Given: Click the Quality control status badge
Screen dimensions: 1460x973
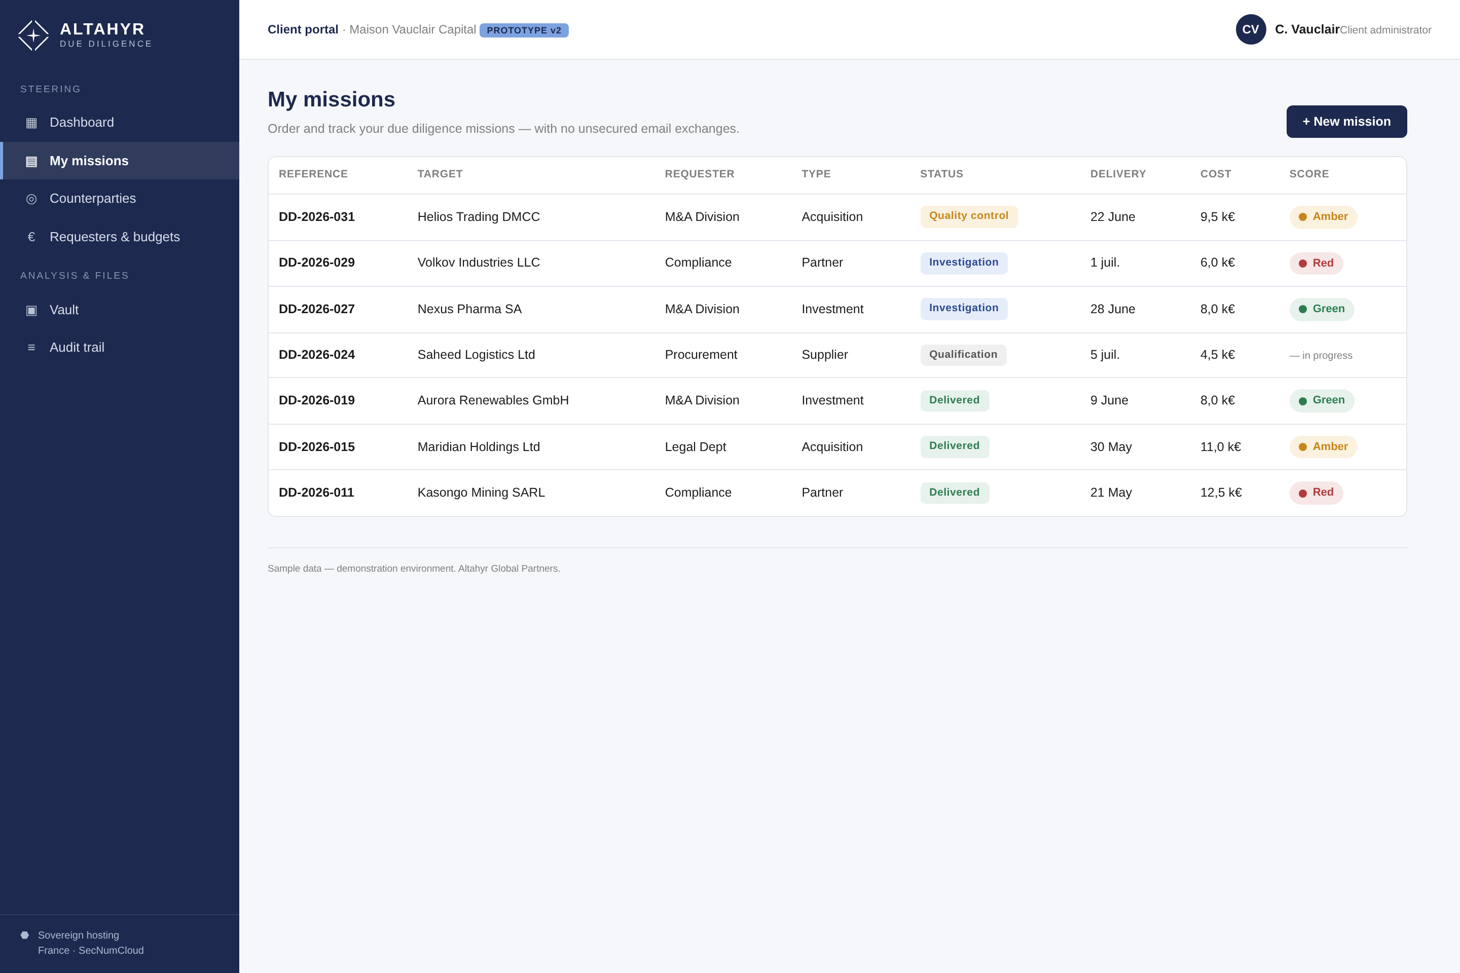Looking at the screenshot, I should coord(969,216).
